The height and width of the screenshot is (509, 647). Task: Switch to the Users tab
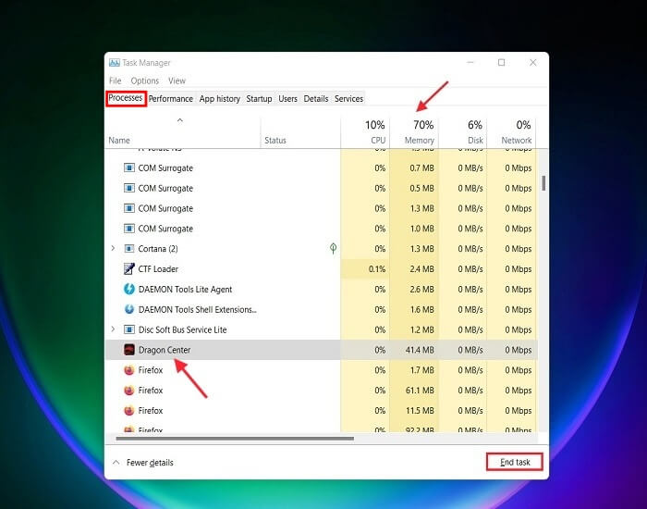287,99
